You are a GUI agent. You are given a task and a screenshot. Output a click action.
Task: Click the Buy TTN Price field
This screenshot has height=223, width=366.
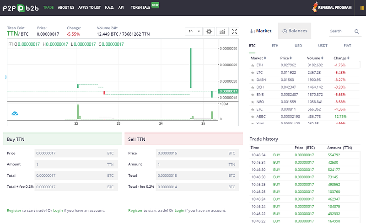pyautogui.click(x=76, y=153)
